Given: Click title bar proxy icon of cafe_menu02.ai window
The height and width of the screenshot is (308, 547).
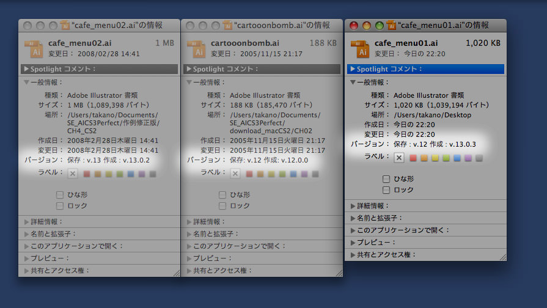Looking at the screenshot, I should pyautogui.click(x=65, y=25).
